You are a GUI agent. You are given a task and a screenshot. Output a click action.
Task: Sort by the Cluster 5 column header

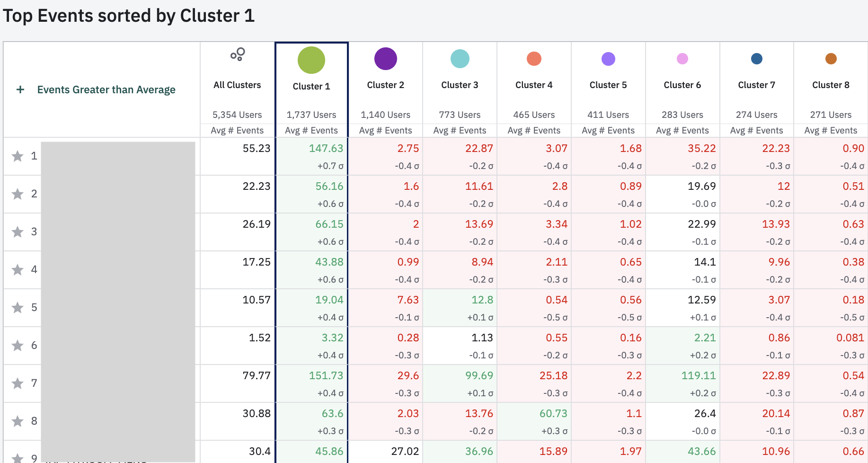608,85
